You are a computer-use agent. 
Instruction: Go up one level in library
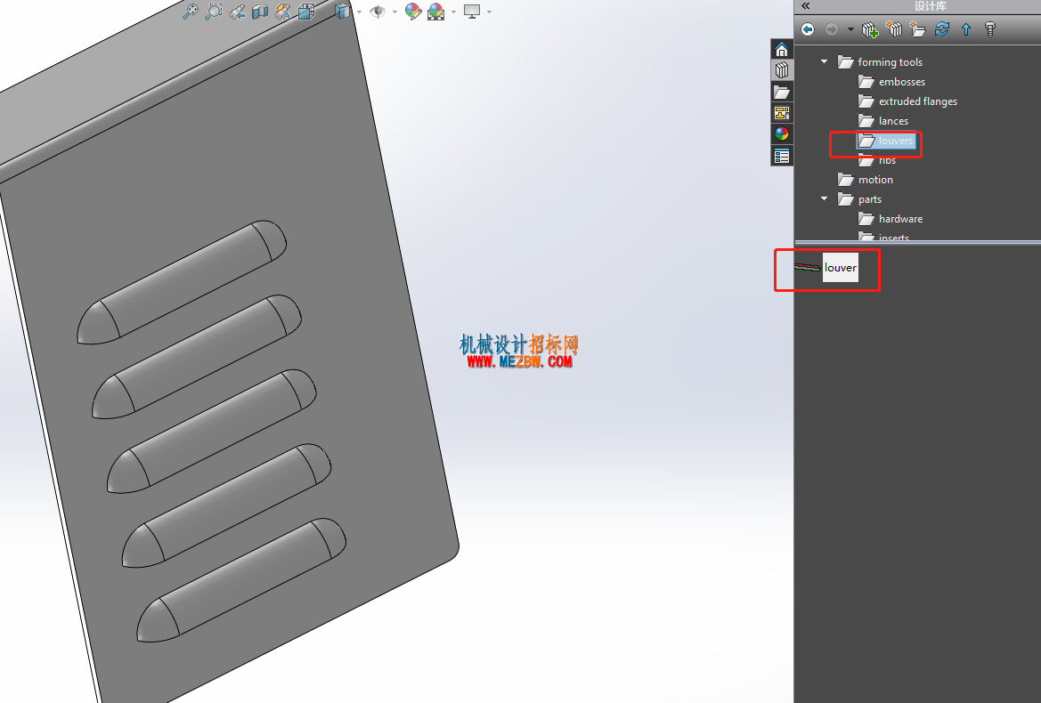[966, 29]
